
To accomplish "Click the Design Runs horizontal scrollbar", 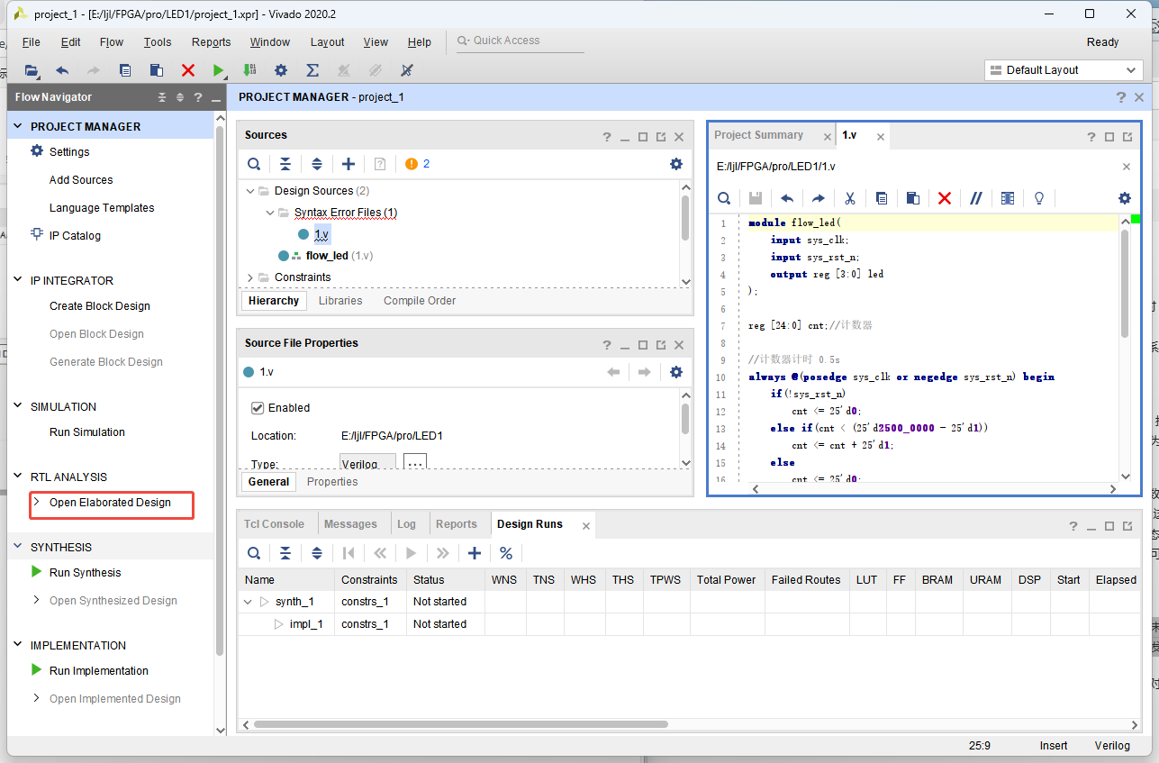I will 460,724.
